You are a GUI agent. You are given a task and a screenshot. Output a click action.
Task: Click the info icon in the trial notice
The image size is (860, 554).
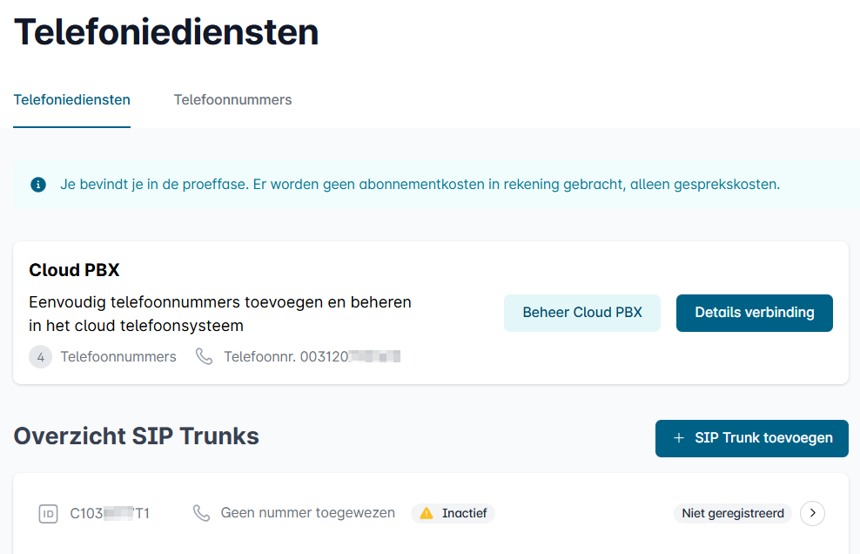(37, 185)
